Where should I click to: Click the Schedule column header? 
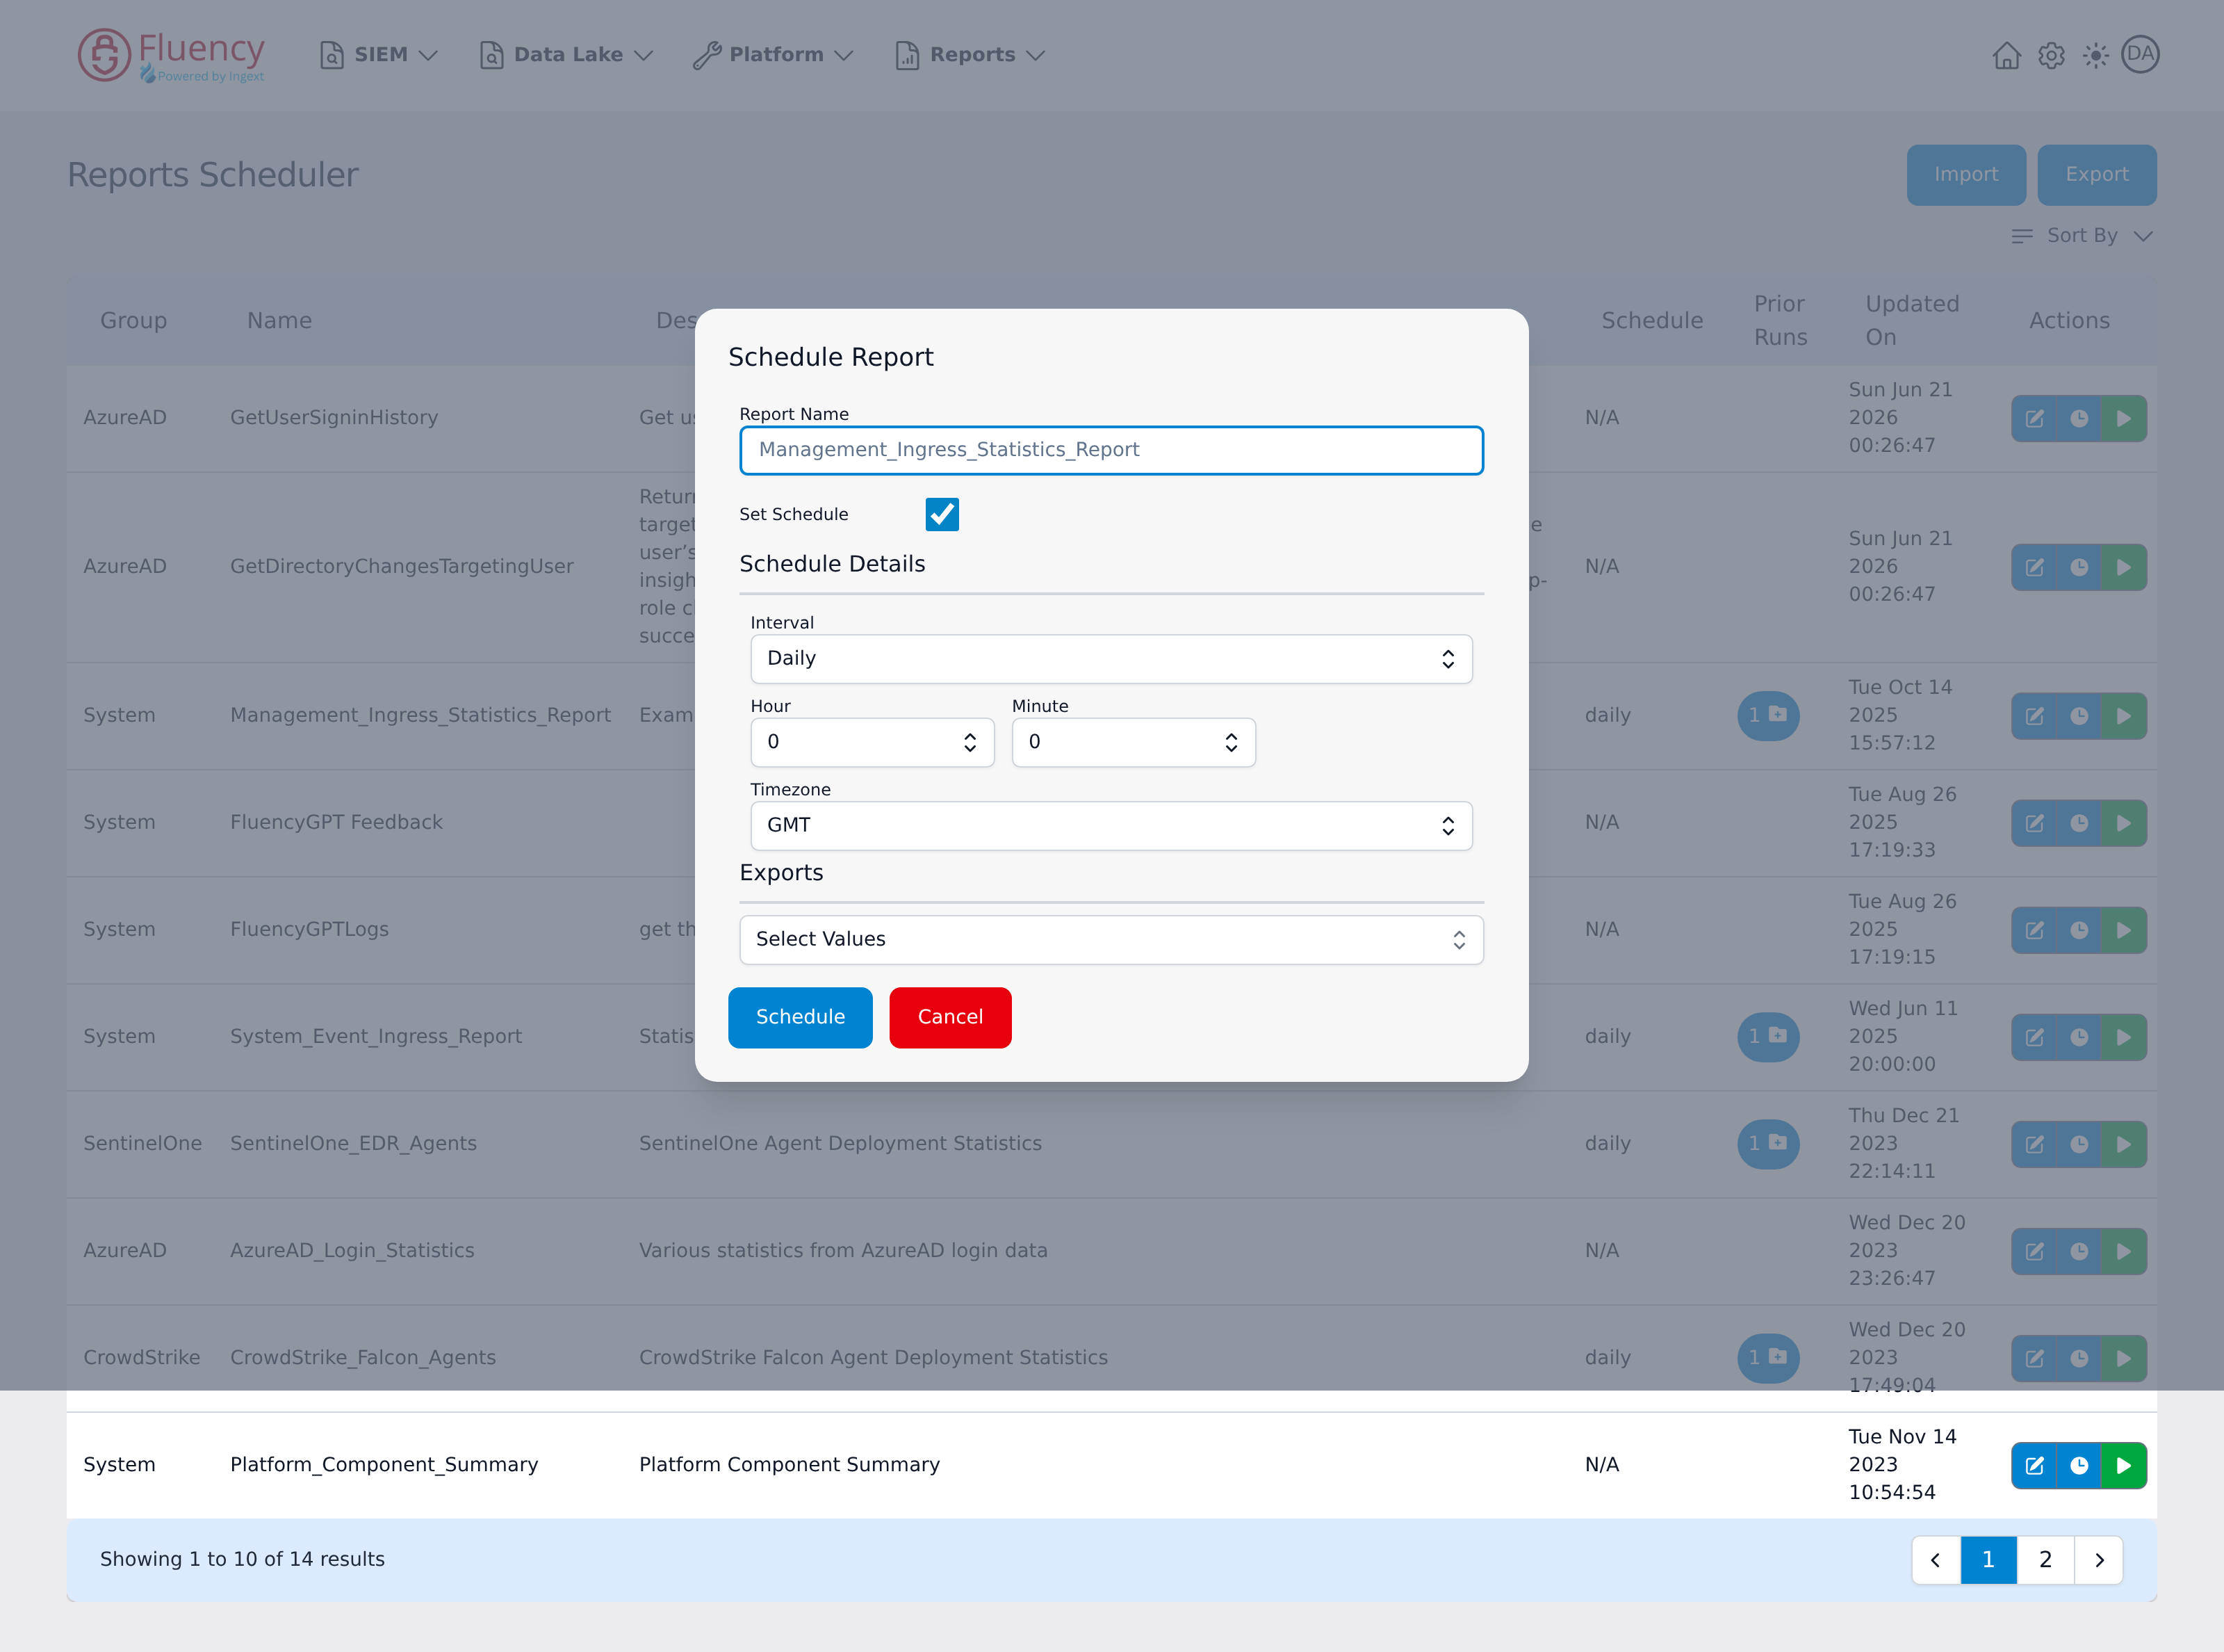1651,321
